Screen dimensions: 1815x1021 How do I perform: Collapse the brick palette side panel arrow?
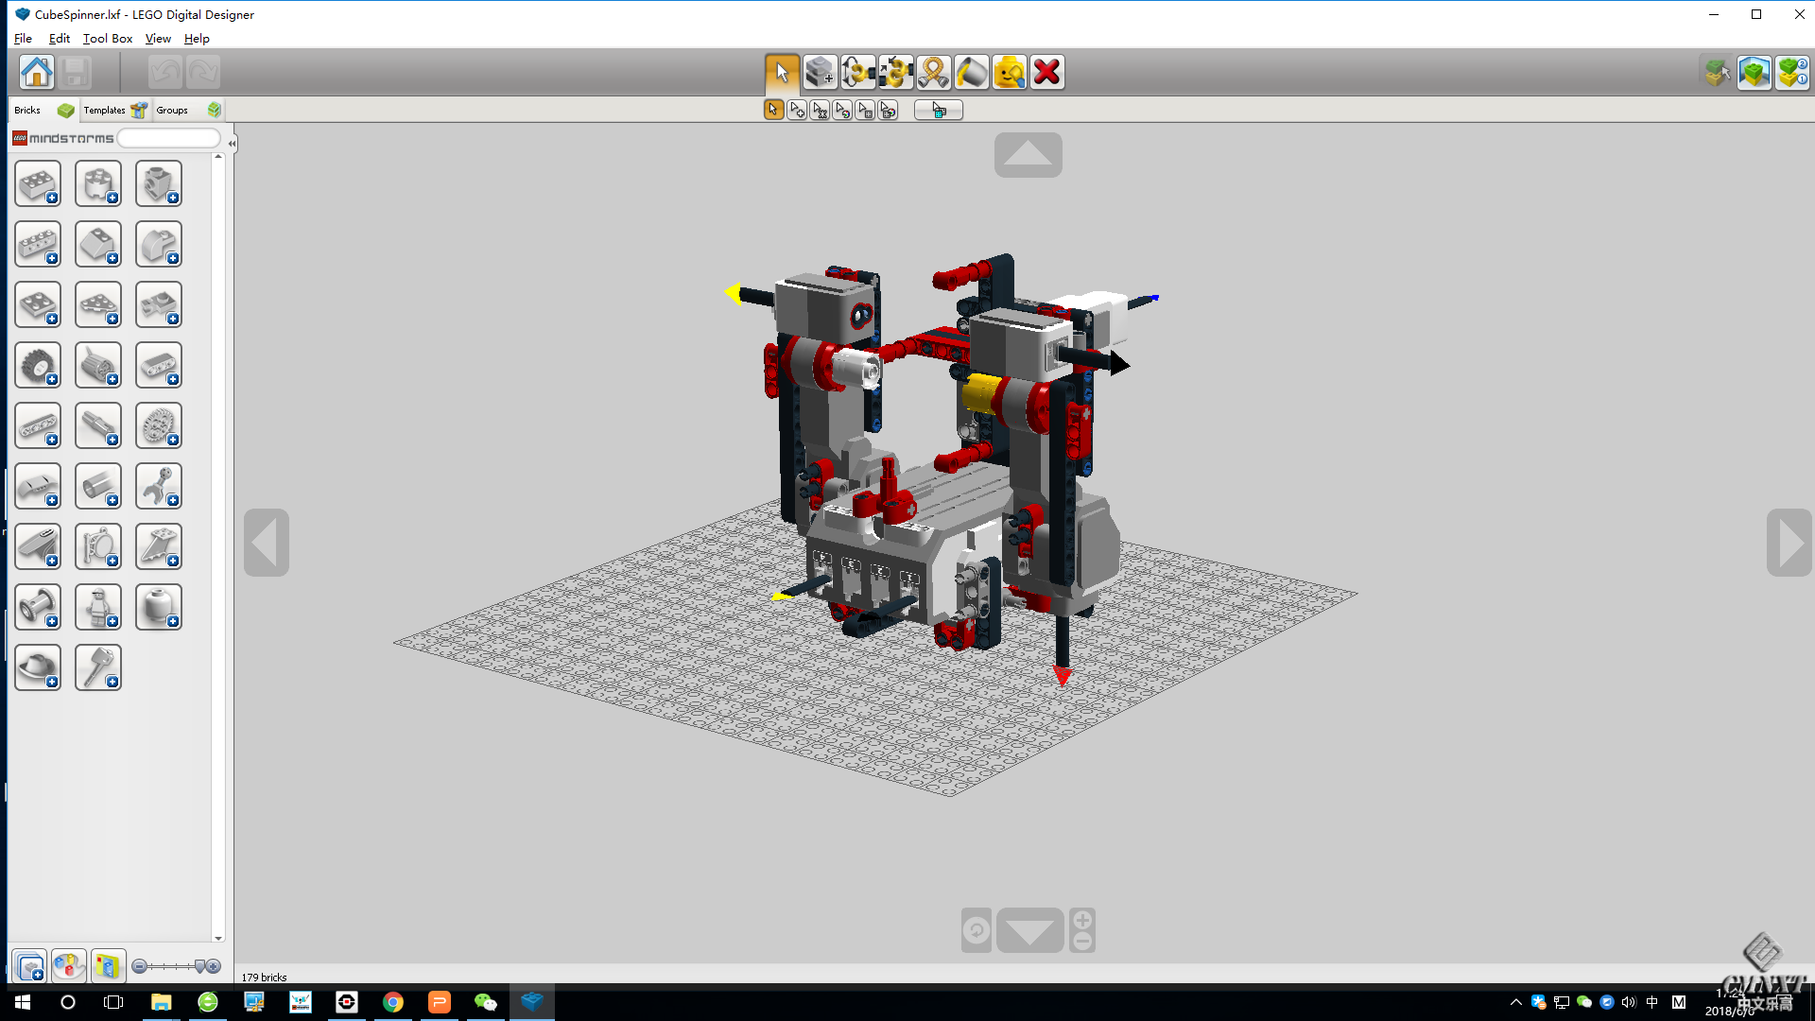click(x=232, y=144)
